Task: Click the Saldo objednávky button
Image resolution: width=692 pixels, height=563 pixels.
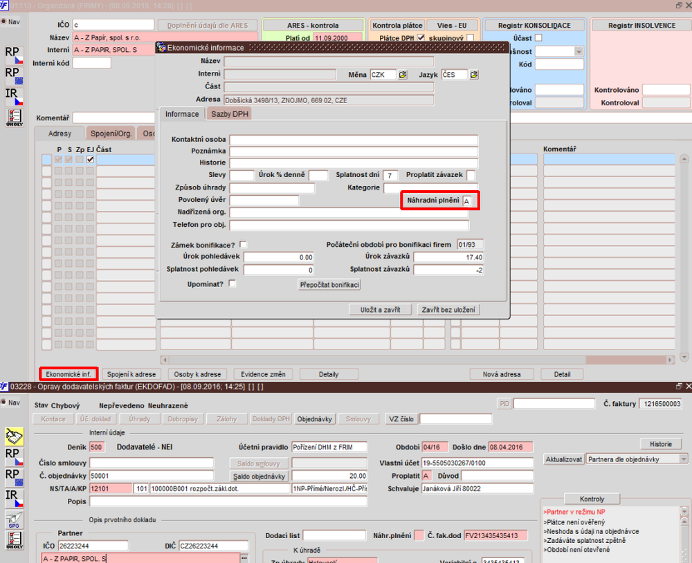Action: click(x=259, y=476)
